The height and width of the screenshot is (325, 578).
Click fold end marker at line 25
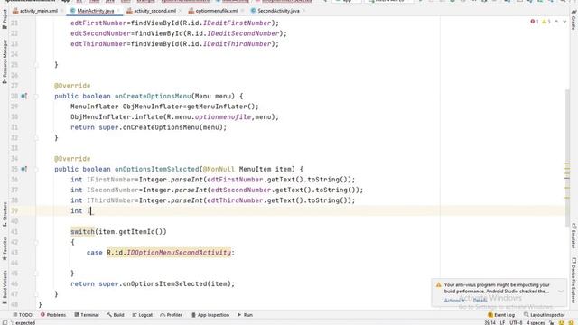tap(36, 65)
